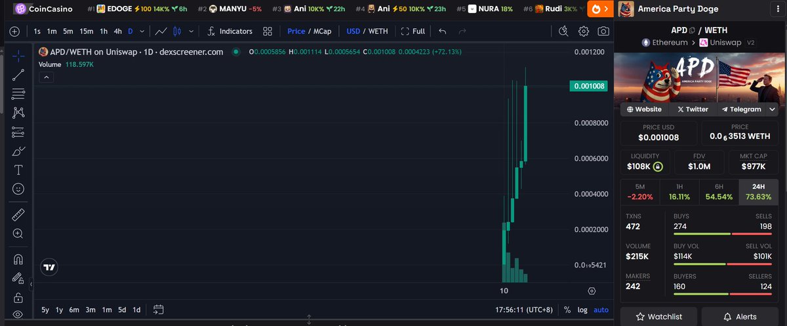
Task: Select the trend line drawing tool
Action: 18,75
